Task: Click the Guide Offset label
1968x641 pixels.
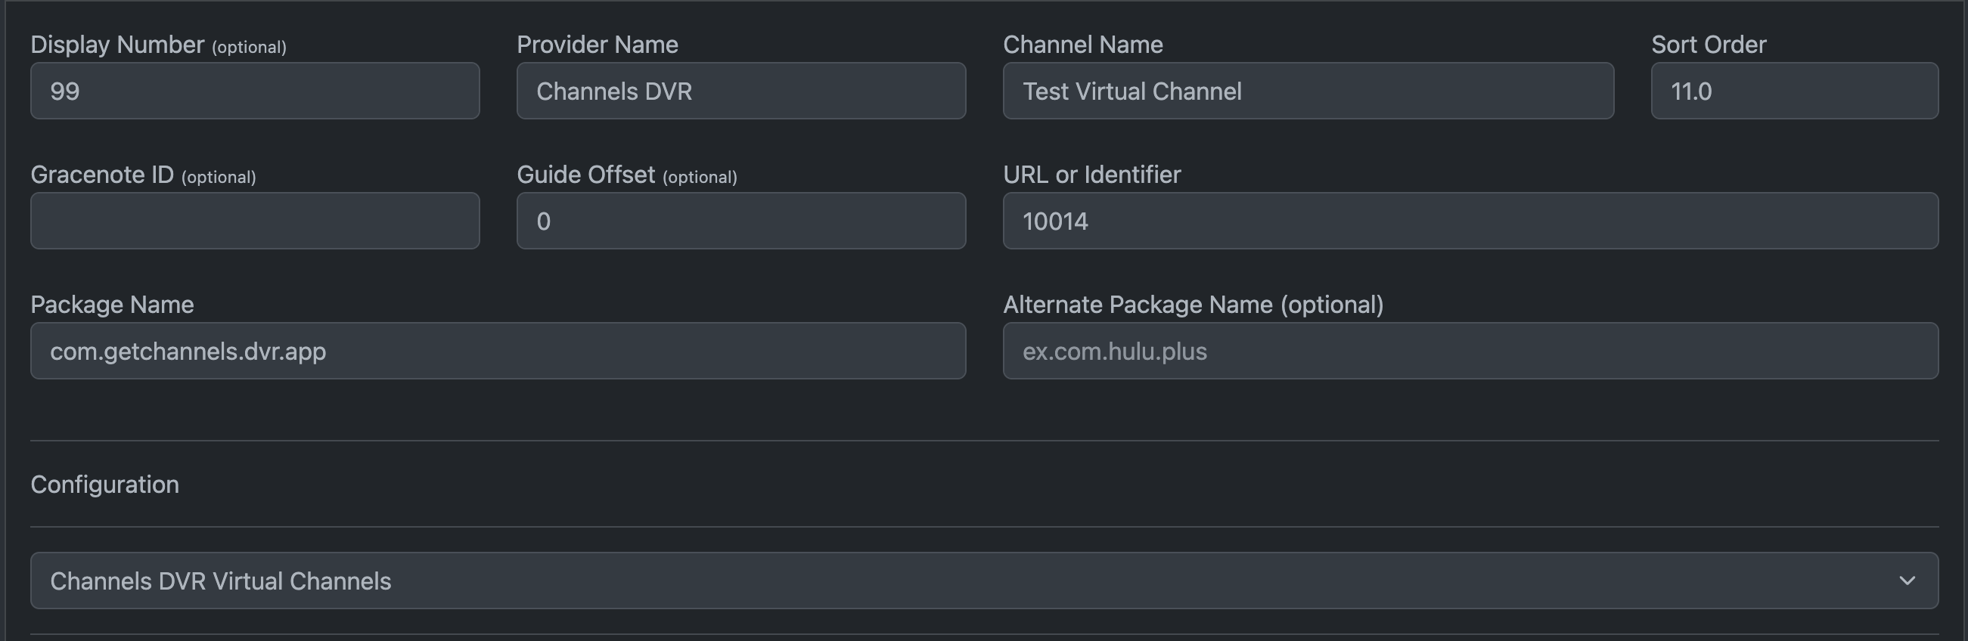Action: (585, 175)
